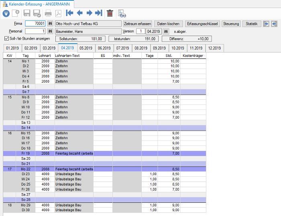Switch to the 09.2019 month tab

click(159, 48)
